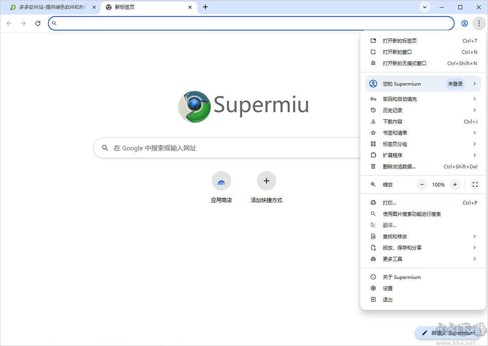Click the new tab icon in menu
Screen dimensions: 488x346
(373, 41)
